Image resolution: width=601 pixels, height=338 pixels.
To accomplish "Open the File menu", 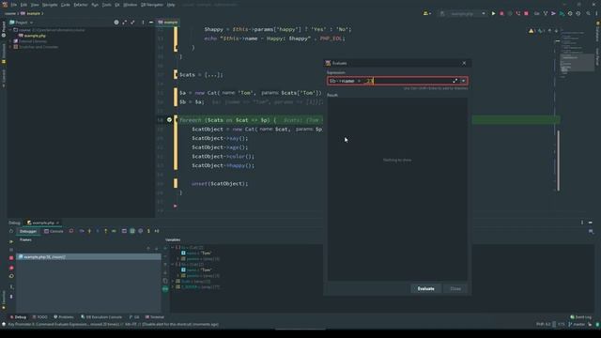I will point(14,5).
